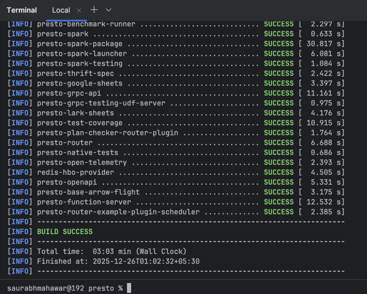
Task: Click the presto-google-sheets module name
Action: (x=80, y=83)
